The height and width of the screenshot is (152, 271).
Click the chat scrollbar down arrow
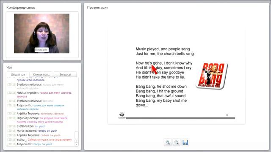pyautogui.click(x=76, y=144)
